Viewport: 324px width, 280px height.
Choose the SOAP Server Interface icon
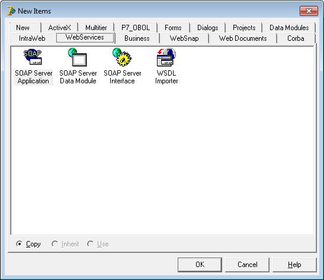[122, 57]
